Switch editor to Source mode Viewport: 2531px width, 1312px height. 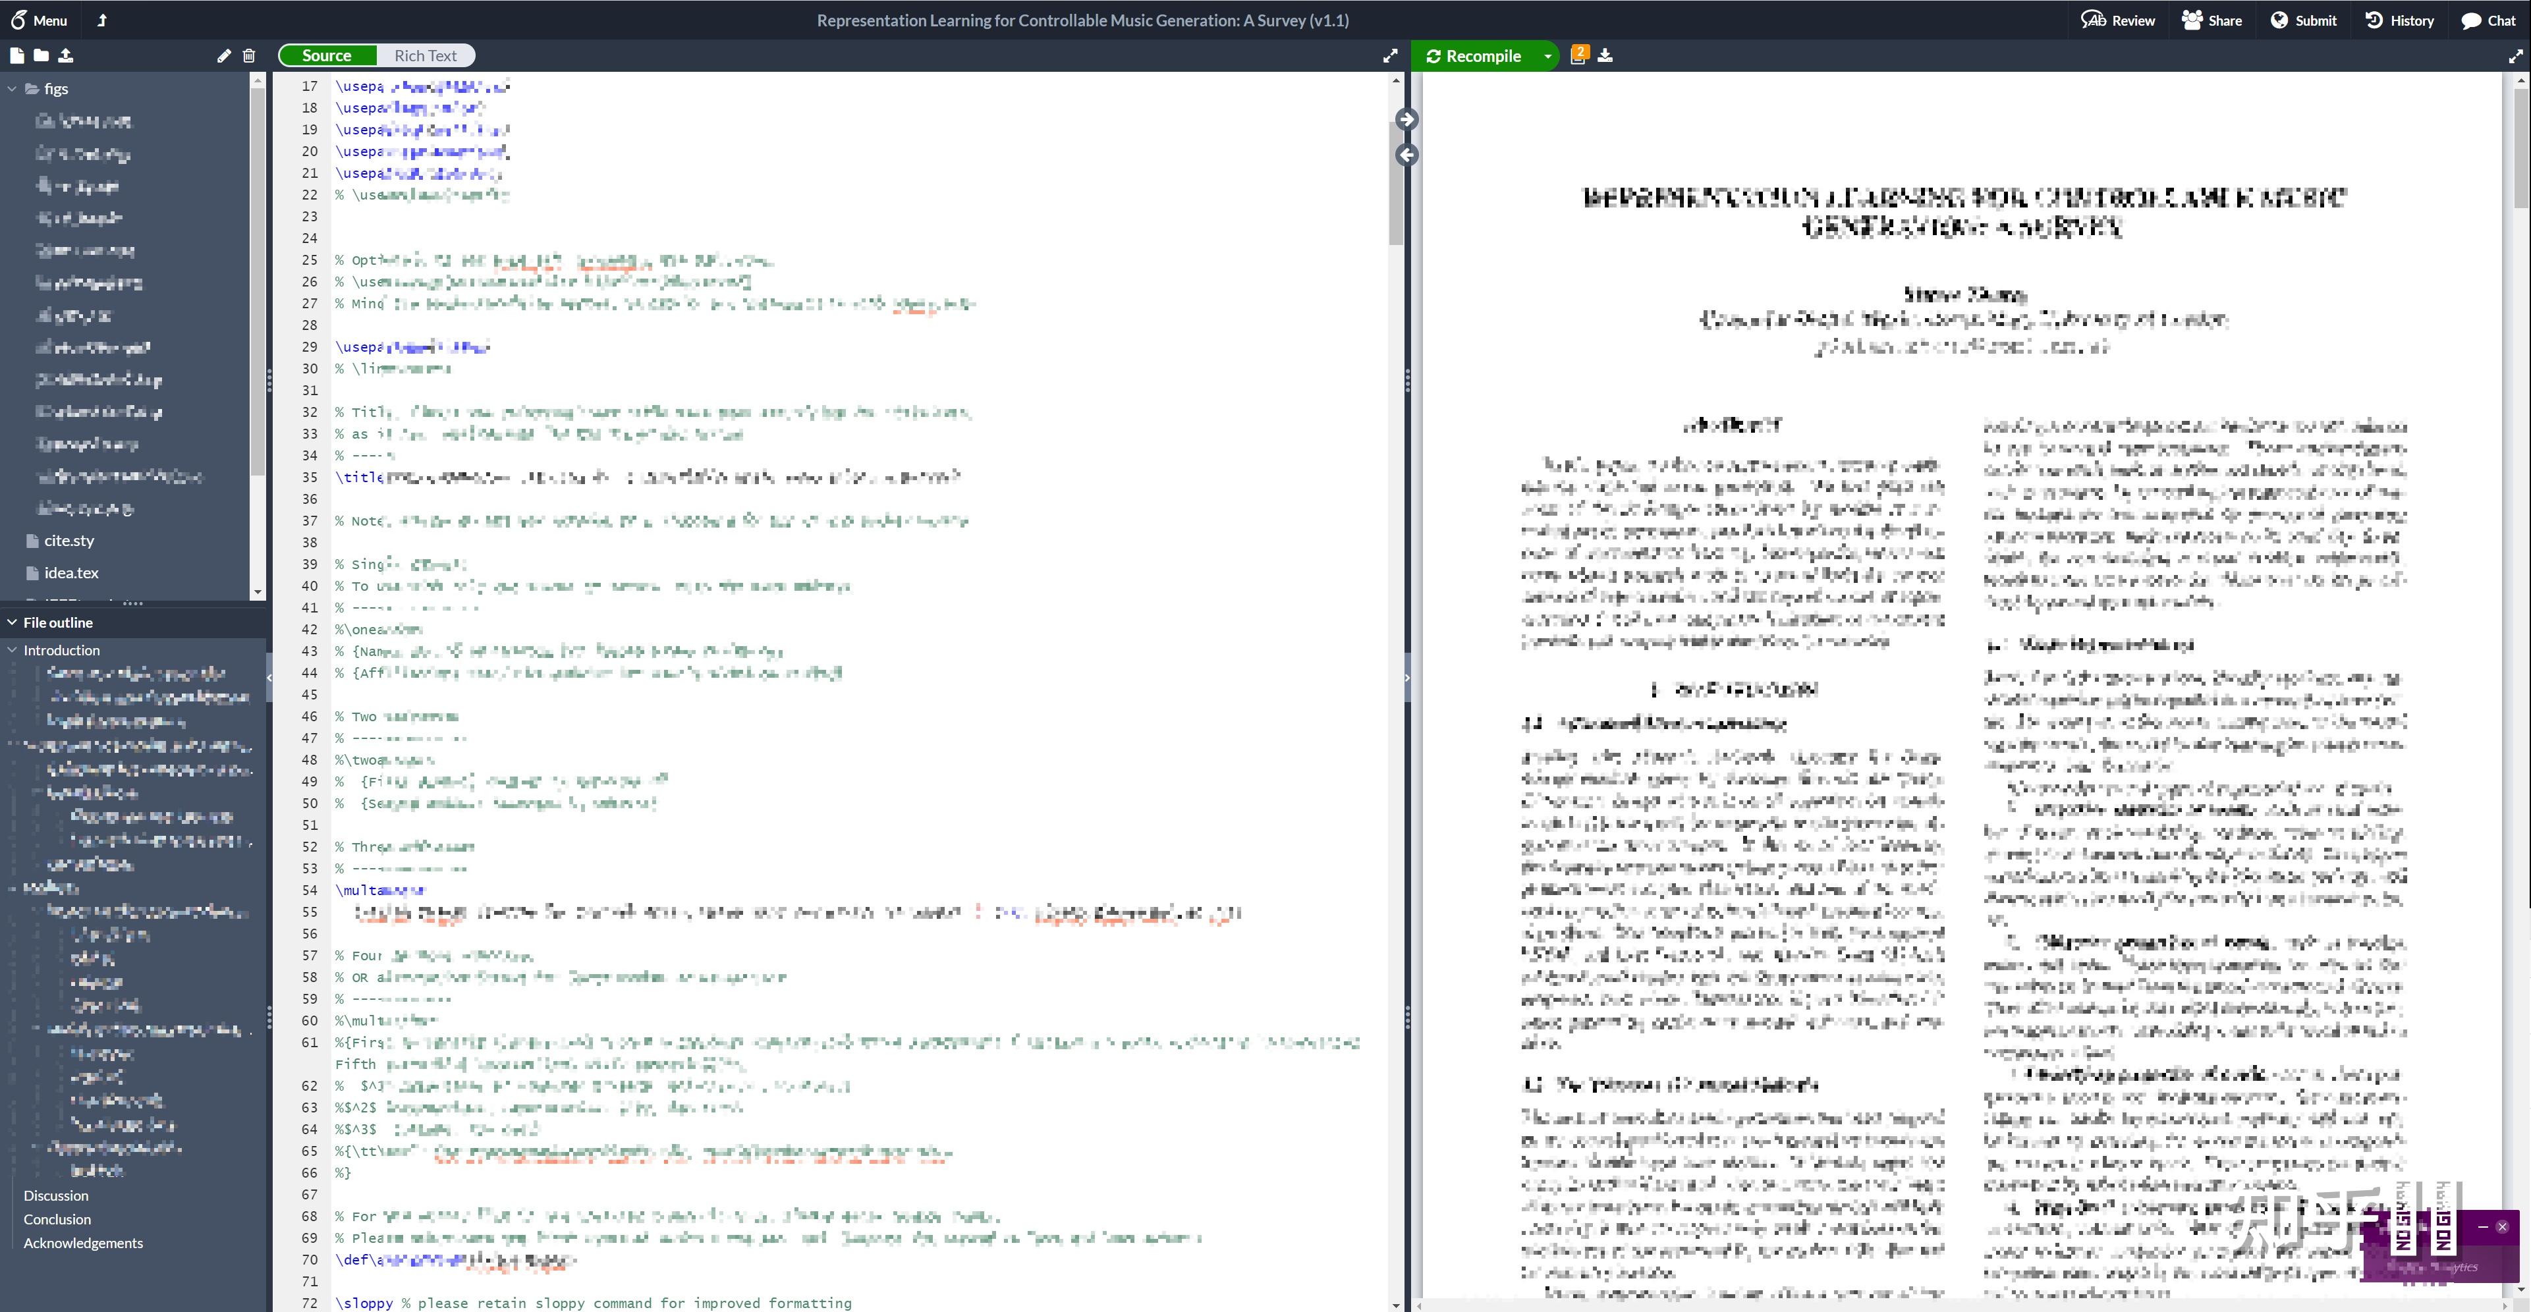tap(326, 56)
